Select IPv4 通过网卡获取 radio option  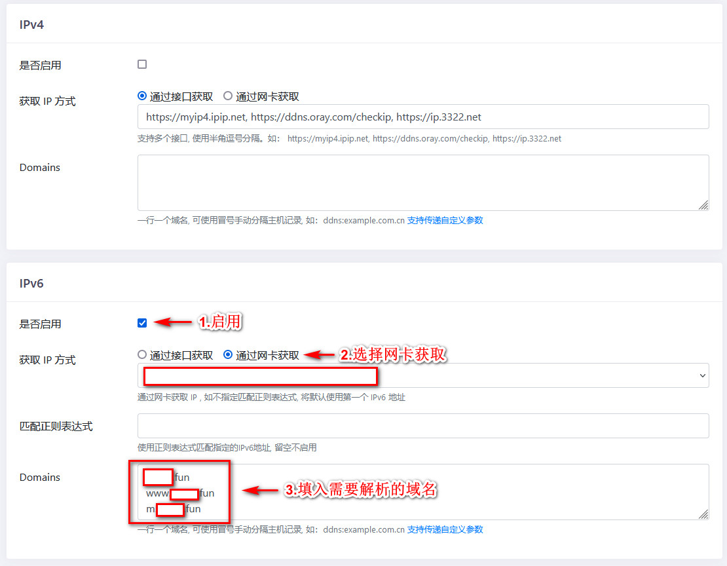(228, 96)
